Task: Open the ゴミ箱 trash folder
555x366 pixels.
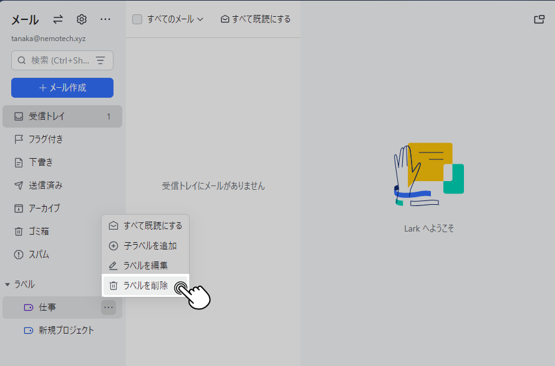Action: tap(39, 232)
